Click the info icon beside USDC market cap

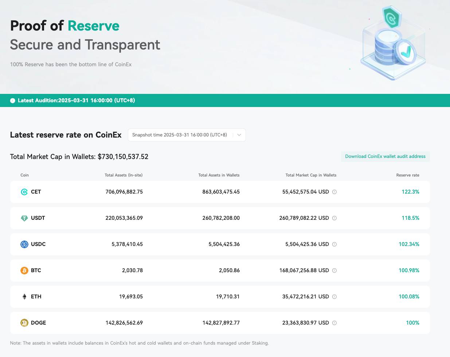(x=334, y=244)
